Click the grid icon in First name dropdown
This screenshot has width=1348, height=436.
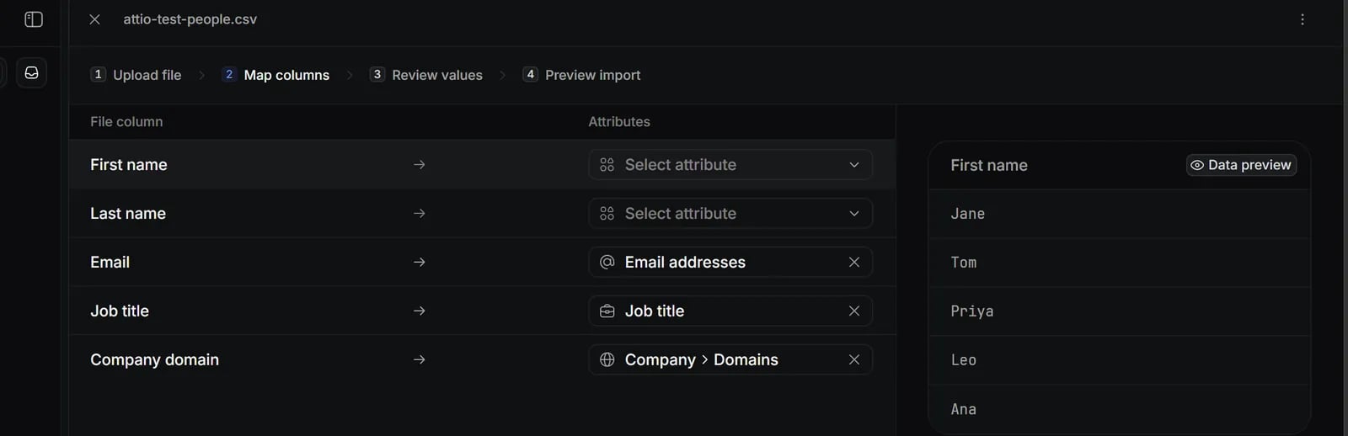(x=607, y=165)
